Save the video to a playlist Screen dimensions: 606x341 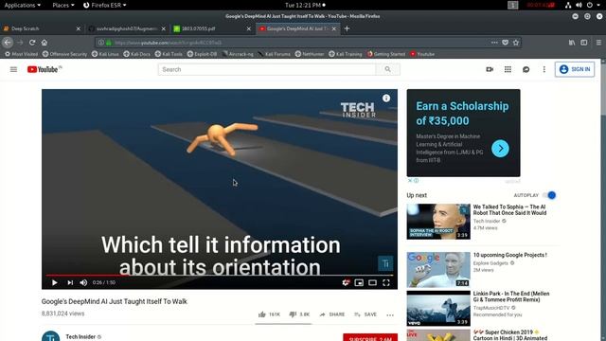365,314
